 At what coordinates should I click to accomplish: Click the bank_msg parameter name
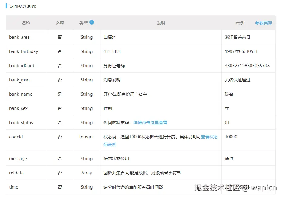coord(19,80)
